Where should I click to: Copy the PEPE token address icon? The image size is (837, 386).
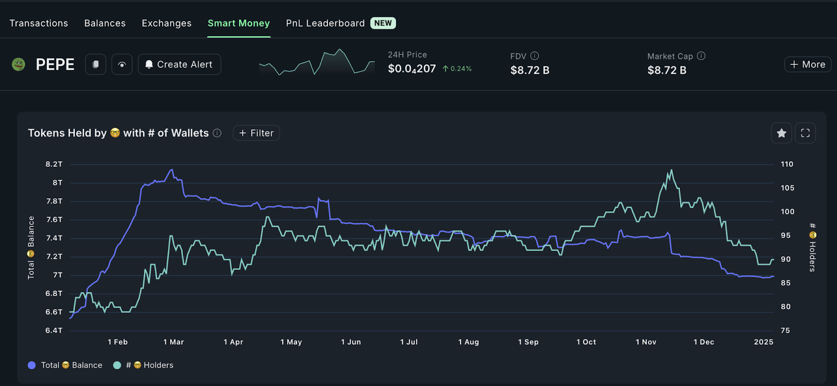pos(96,64)
